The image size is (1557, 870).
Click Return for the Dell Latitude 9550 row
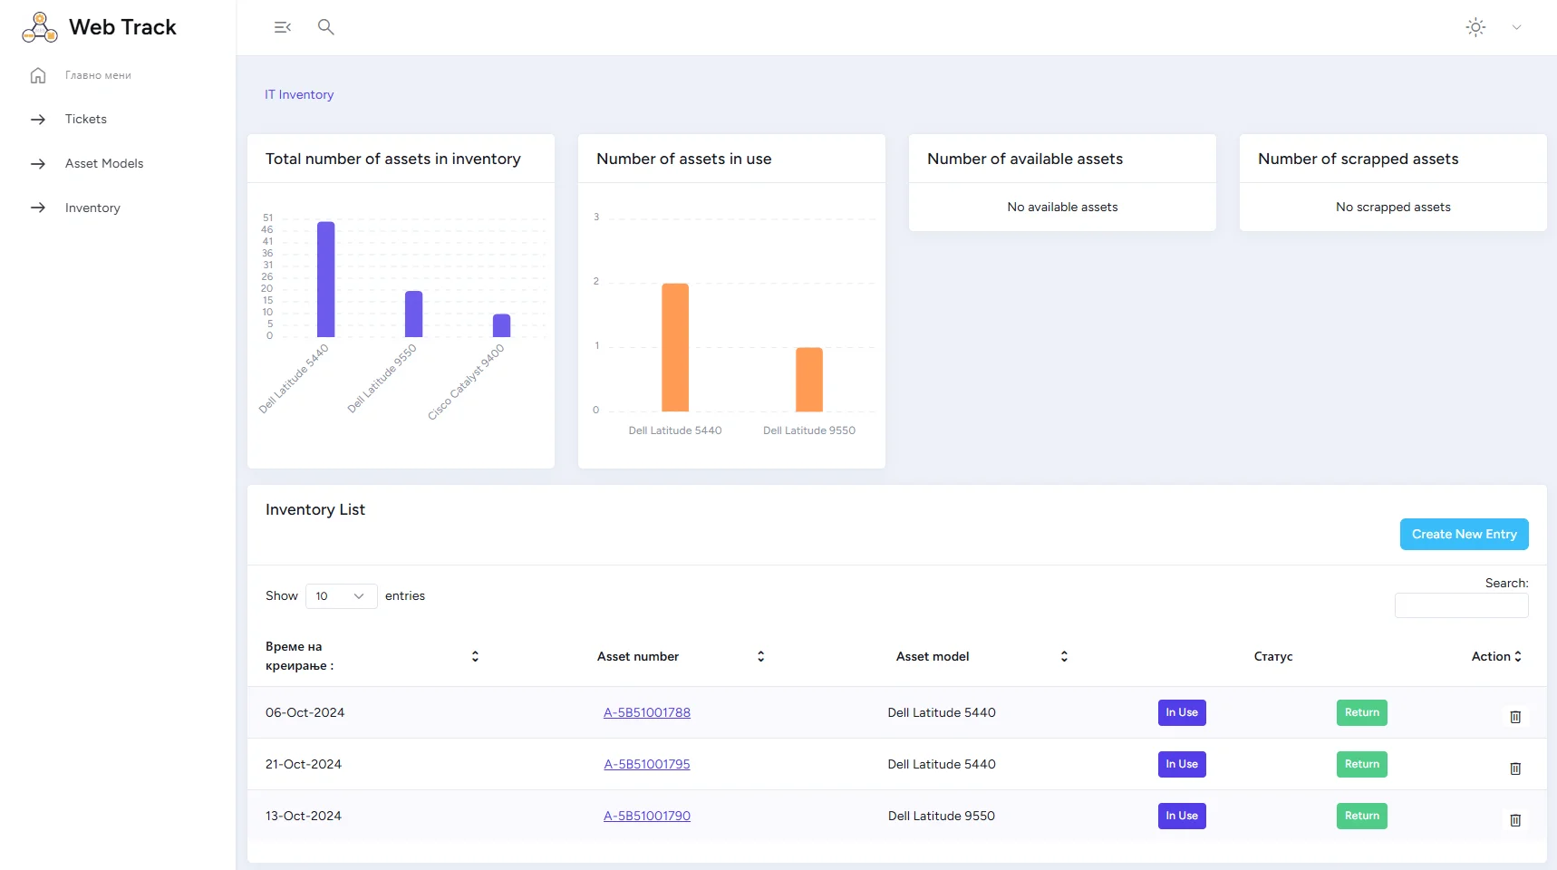tap(1361, 817)
